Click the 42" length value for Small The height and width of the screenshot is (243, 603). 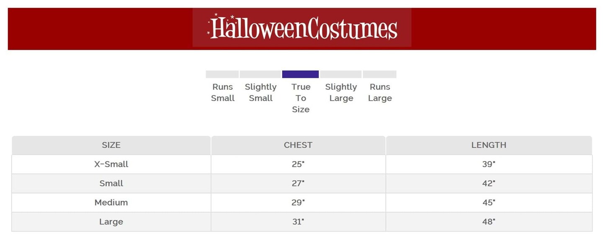point(488,184)
